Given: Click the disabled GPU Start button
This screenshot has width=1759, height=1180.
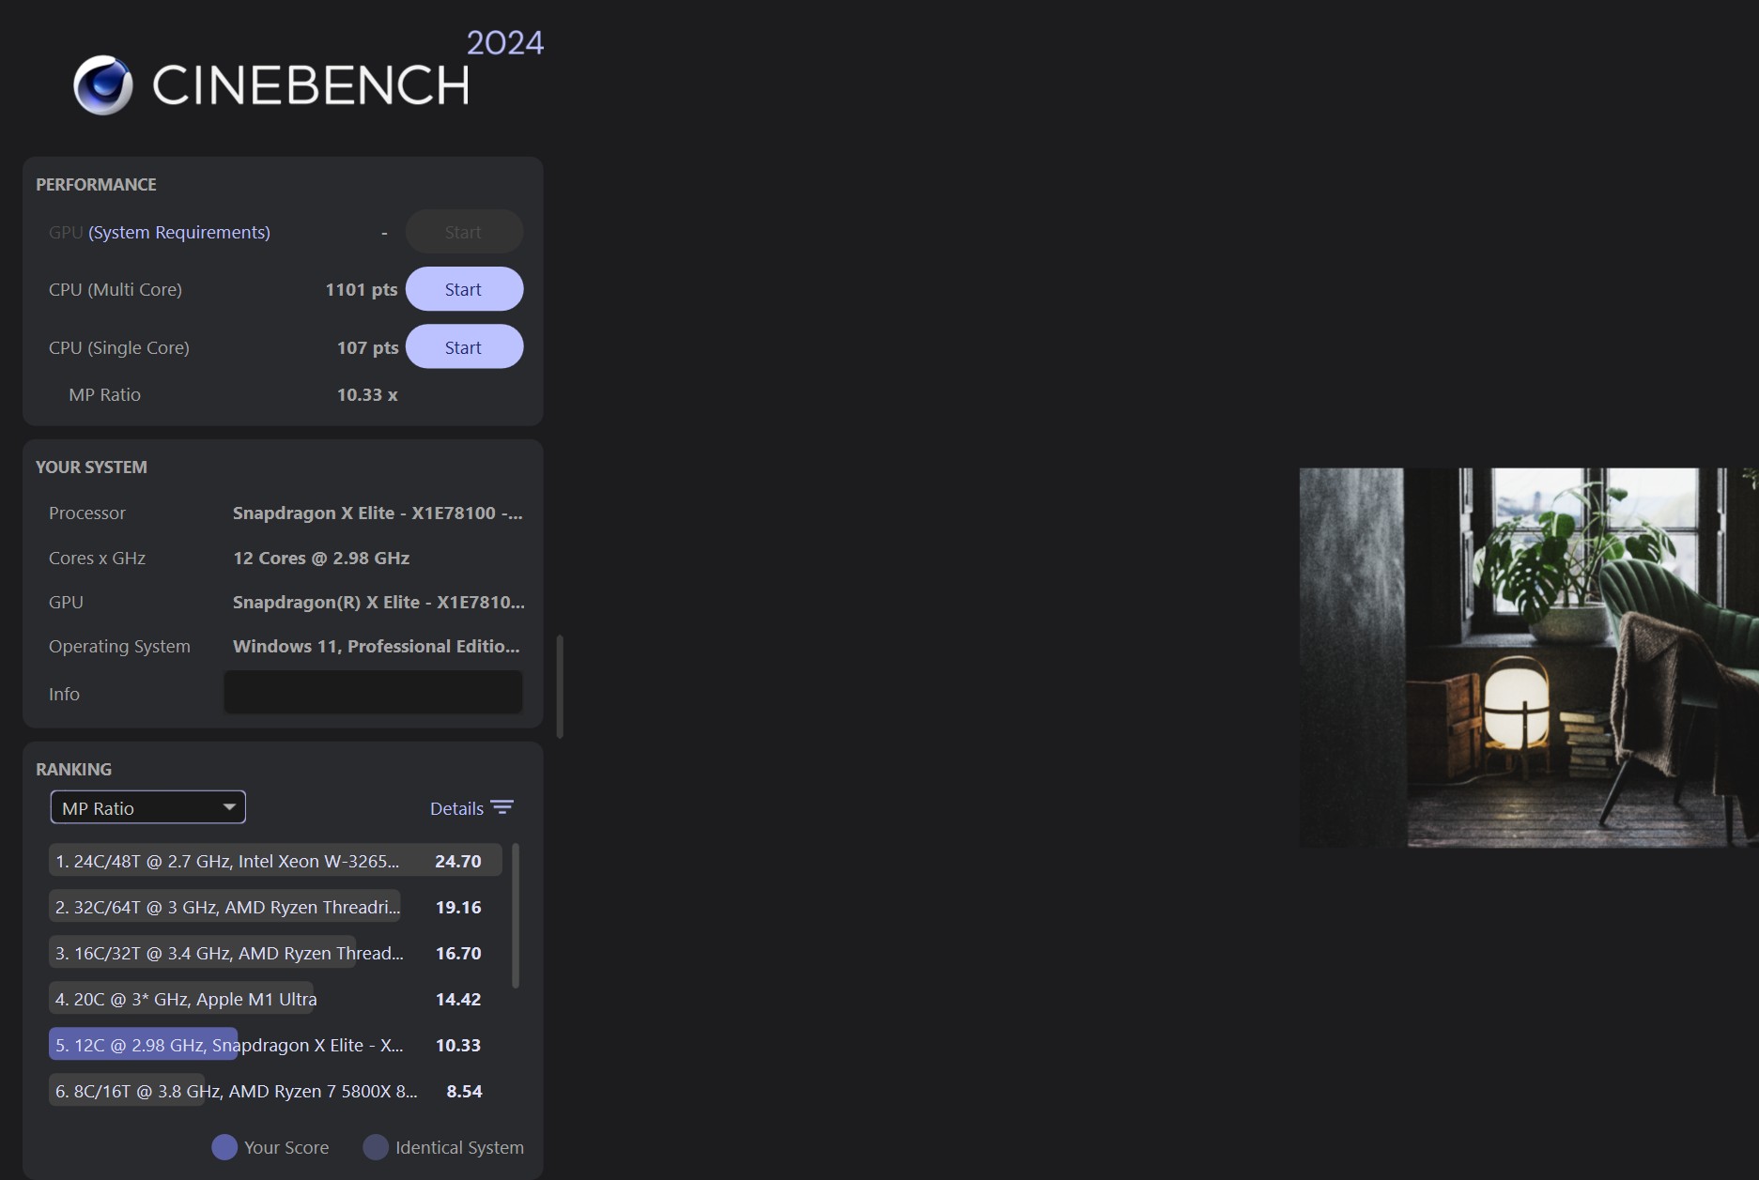Looking at the screenshot, I should coord(464,232).
